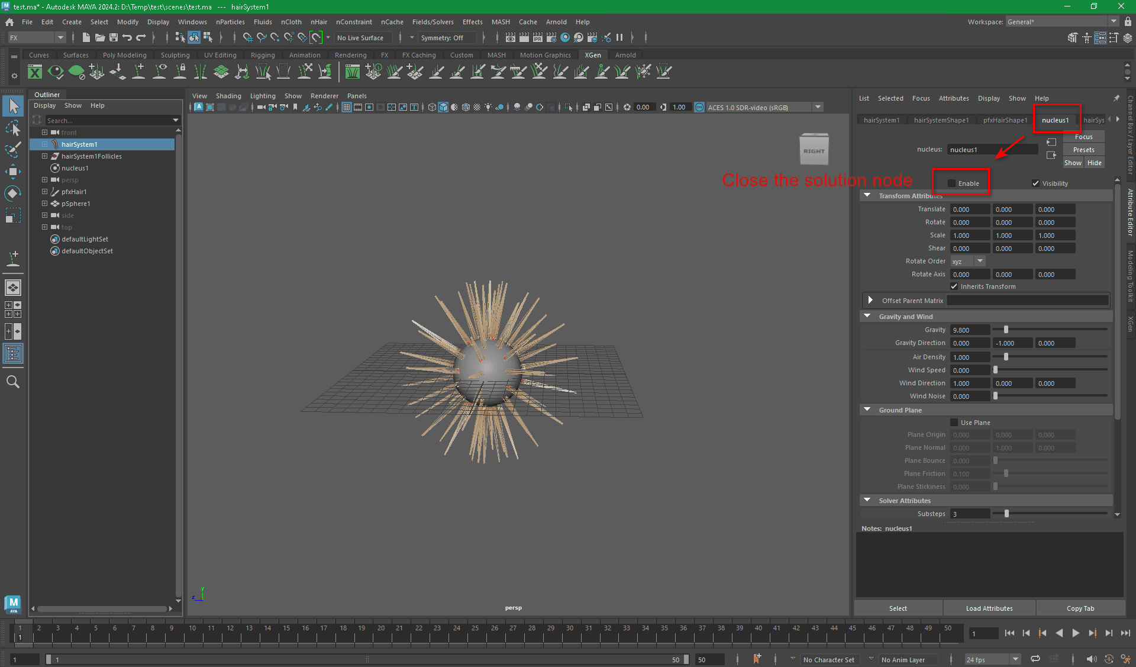Image resolution: width=1136 pixels, height=667 pixels.
Task: Activate the Rotate tool in left toolbox
Action: [13, 194]
